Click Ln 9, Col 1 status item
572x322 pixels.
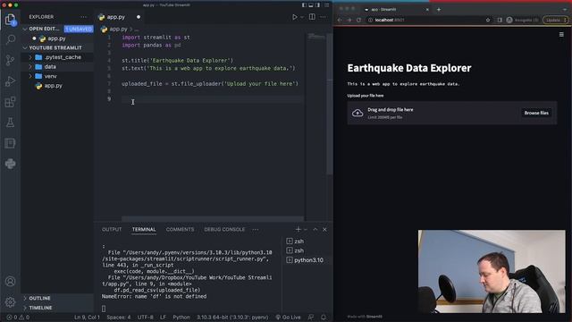pyautogui.click(x=87, y=318)
